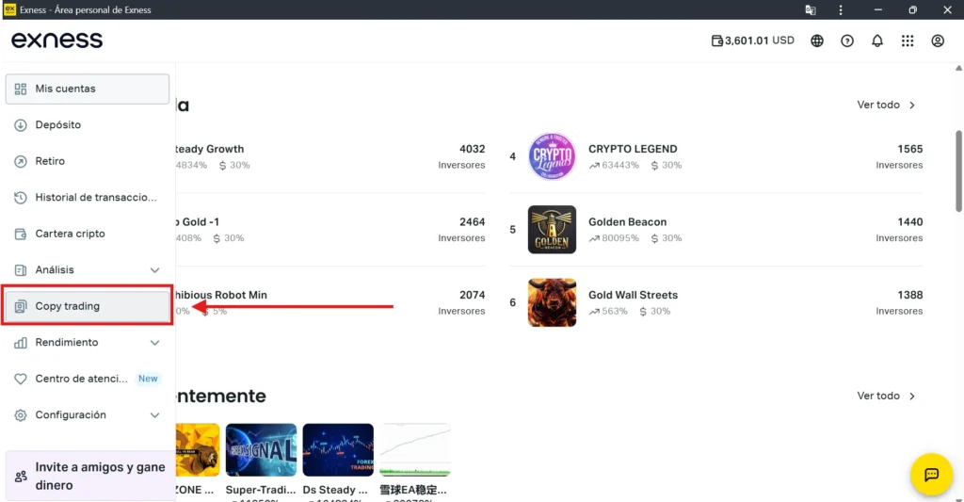Click the Gold Wall Streets bull thumbnail
The height and width of the screenshot is (502, 964).
[552, 302]
